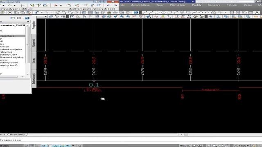Click the Undo arrow in standard toolbar
This screenshot has height=147, width=262.
coord(37,13)
